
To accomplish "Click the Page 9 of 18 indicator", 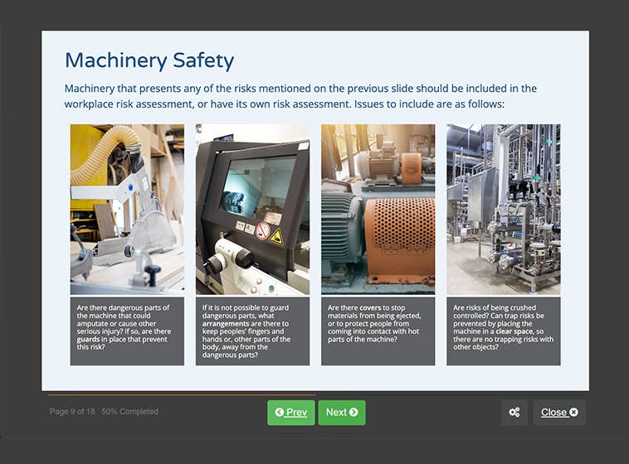I will point(73,412).
